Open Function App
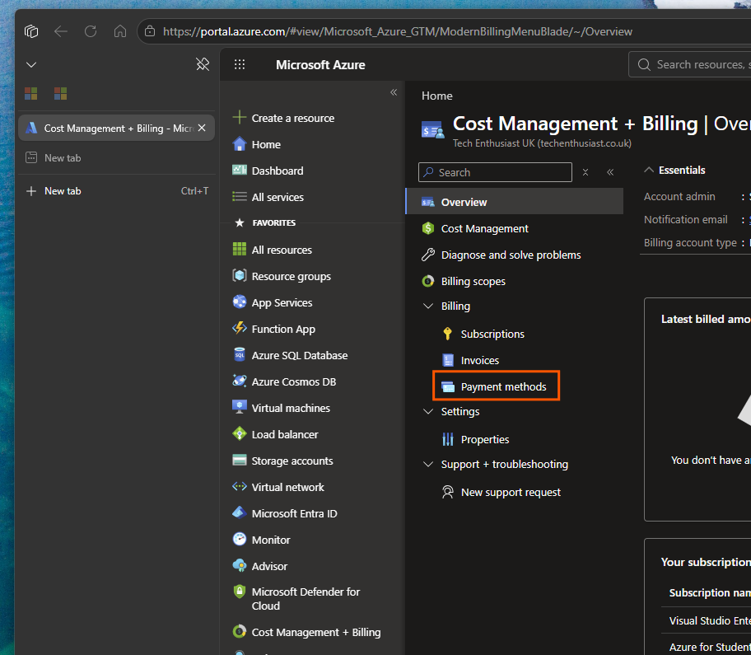The height and width of the screenshot is (655, 751). point(274,330)
